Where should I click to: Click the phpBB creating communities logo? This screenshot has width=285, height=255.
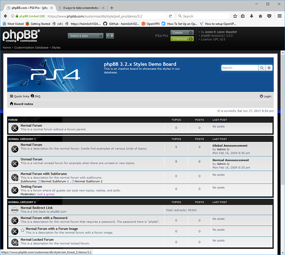tap(21, 36)
